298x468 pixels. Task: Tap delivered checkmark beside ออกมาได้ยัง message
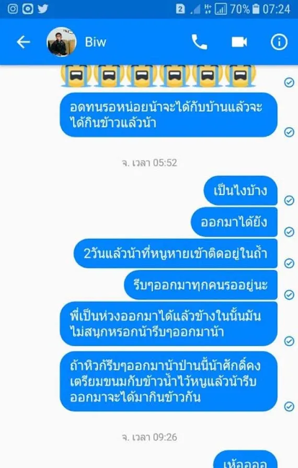289,232
